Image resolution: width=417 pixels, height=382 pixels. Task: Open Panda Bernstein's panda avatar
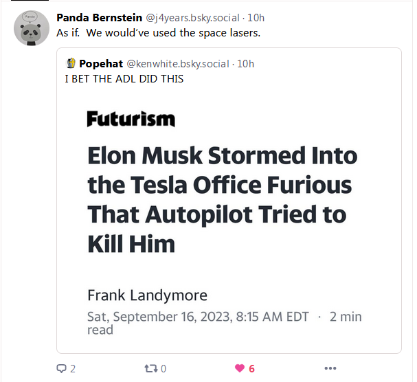pyautogui.click(x=32, y=28)
